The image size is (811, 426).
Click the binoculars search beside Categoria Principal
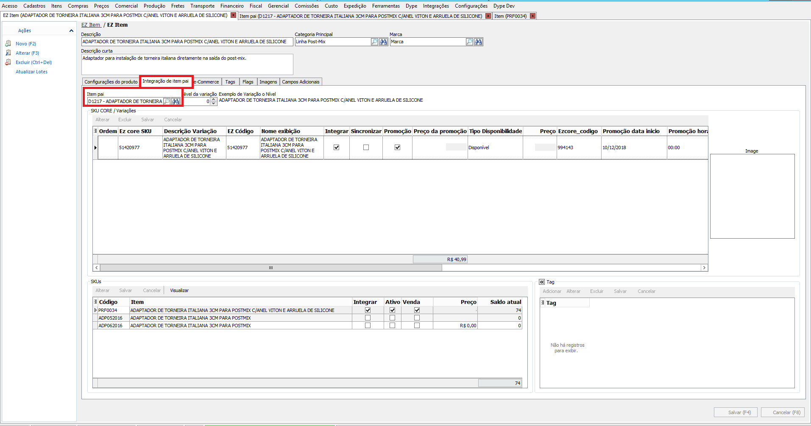point(383,42)
